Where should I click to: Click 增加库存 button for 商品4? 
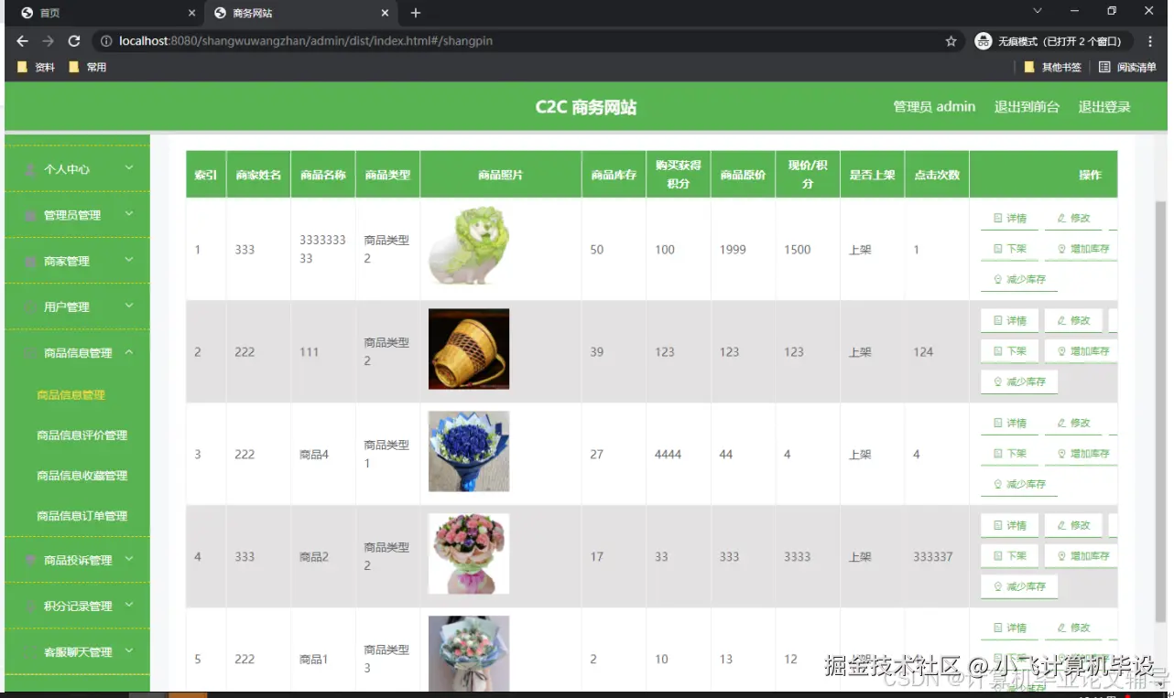point(1082,454)
